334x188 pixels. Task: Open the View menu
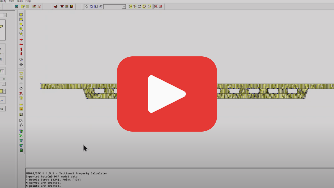coord(11,1)
